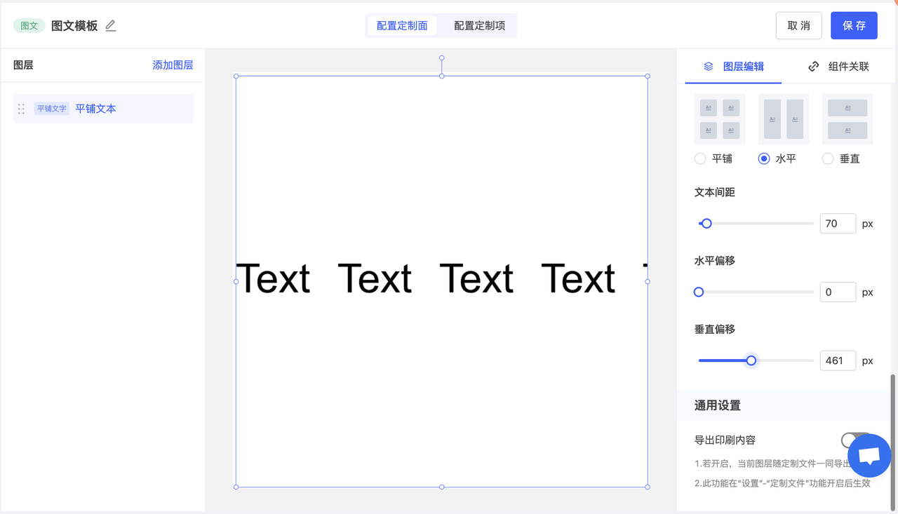Image resolution: width=898 pixels, height=514 pixels.
Task: Edit the template name pencil icon
Action: 111,26
